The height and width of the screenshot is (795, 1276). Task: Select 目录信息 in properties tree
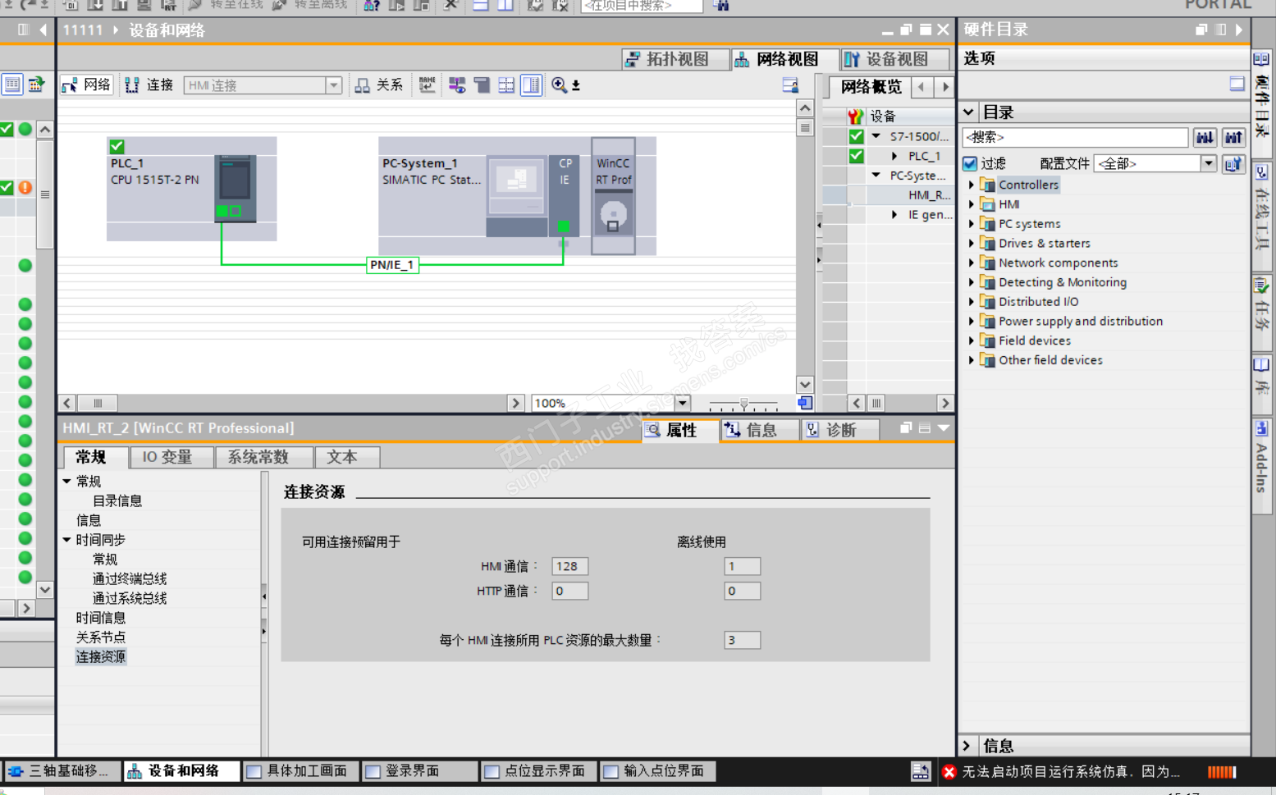pos(117,500)
